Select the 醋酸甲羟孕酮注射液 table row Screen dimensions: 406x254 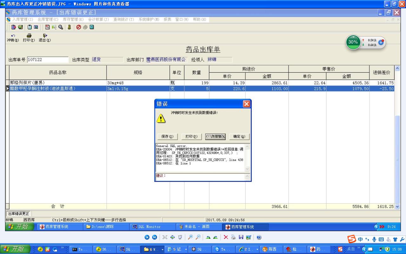pos(201,89)
